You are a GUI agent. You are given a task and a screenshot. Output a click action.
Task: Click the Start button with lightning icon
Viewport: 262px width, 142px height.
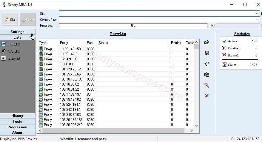tap(10, 19)
